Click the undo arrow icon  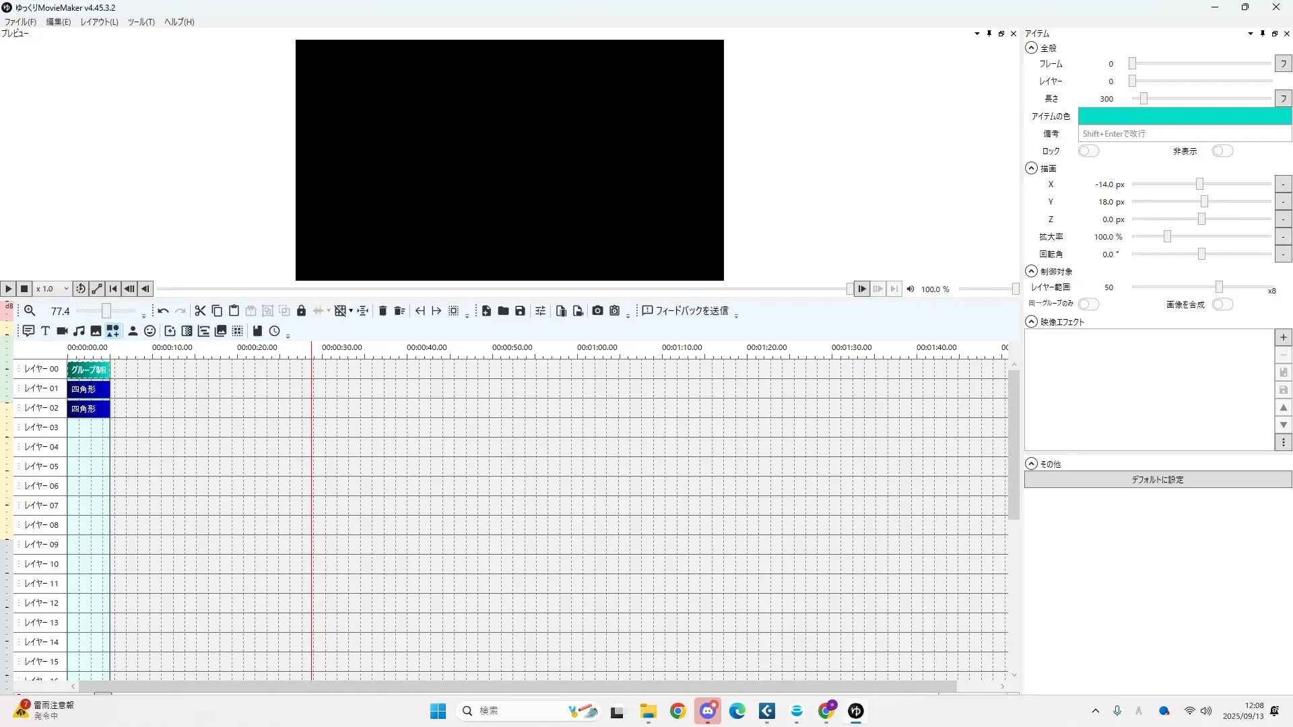pyautogui.click(x=163, y=311)
